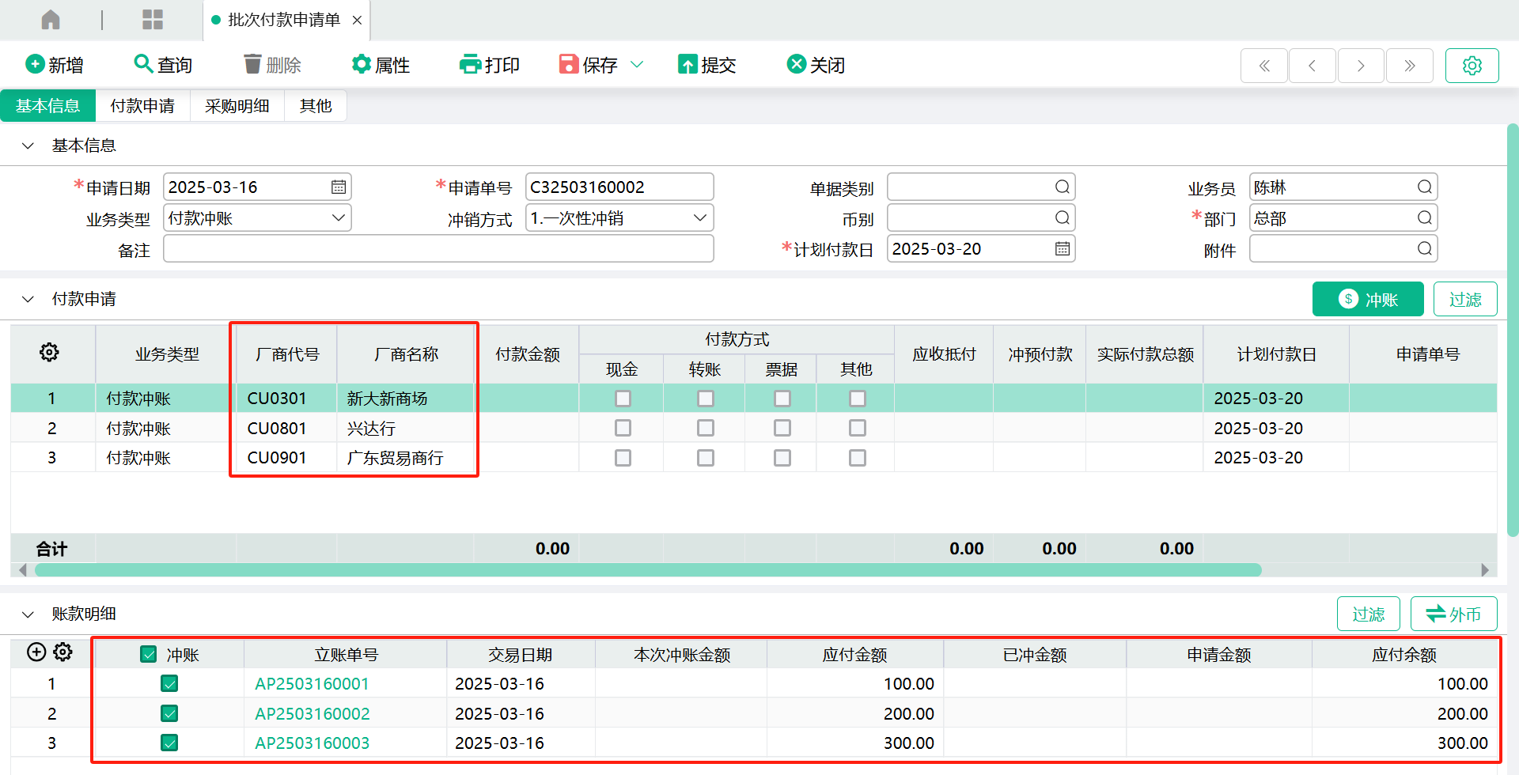Open the 冲销方式 dropdown
This screenshot has width=1519, height=775.
699,218
